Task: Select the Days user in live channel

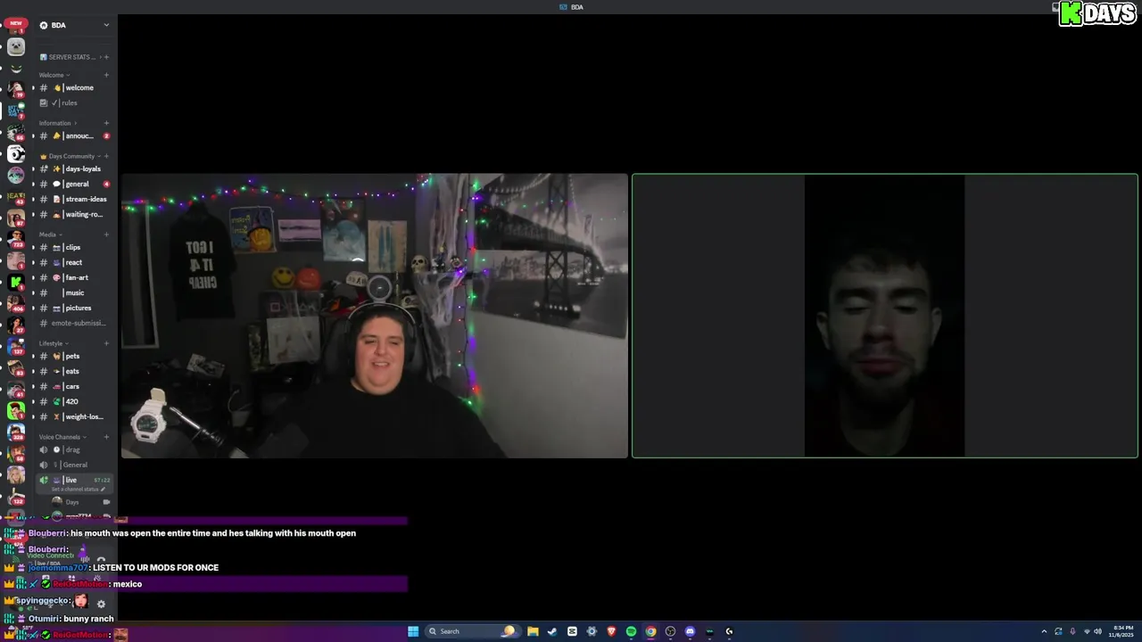Action: (x=80, y=502)
